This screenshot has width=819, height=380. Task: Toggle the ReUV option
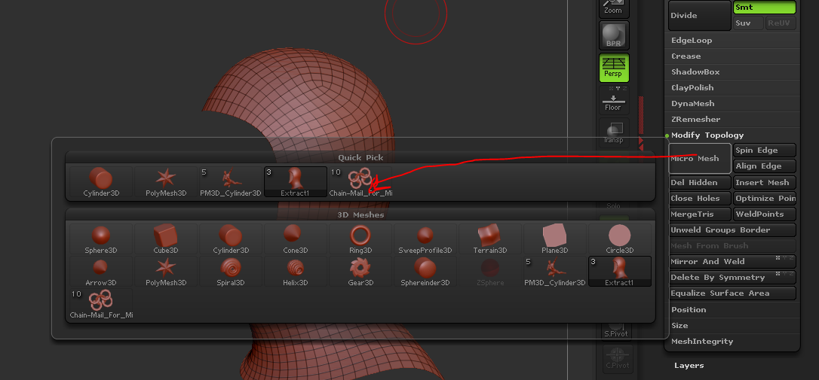click(x=781, y=23)
